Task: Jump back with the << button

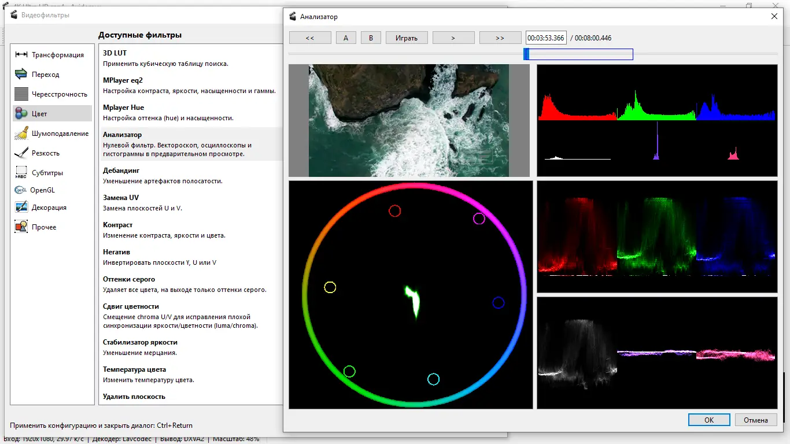Action: [310, 38]
